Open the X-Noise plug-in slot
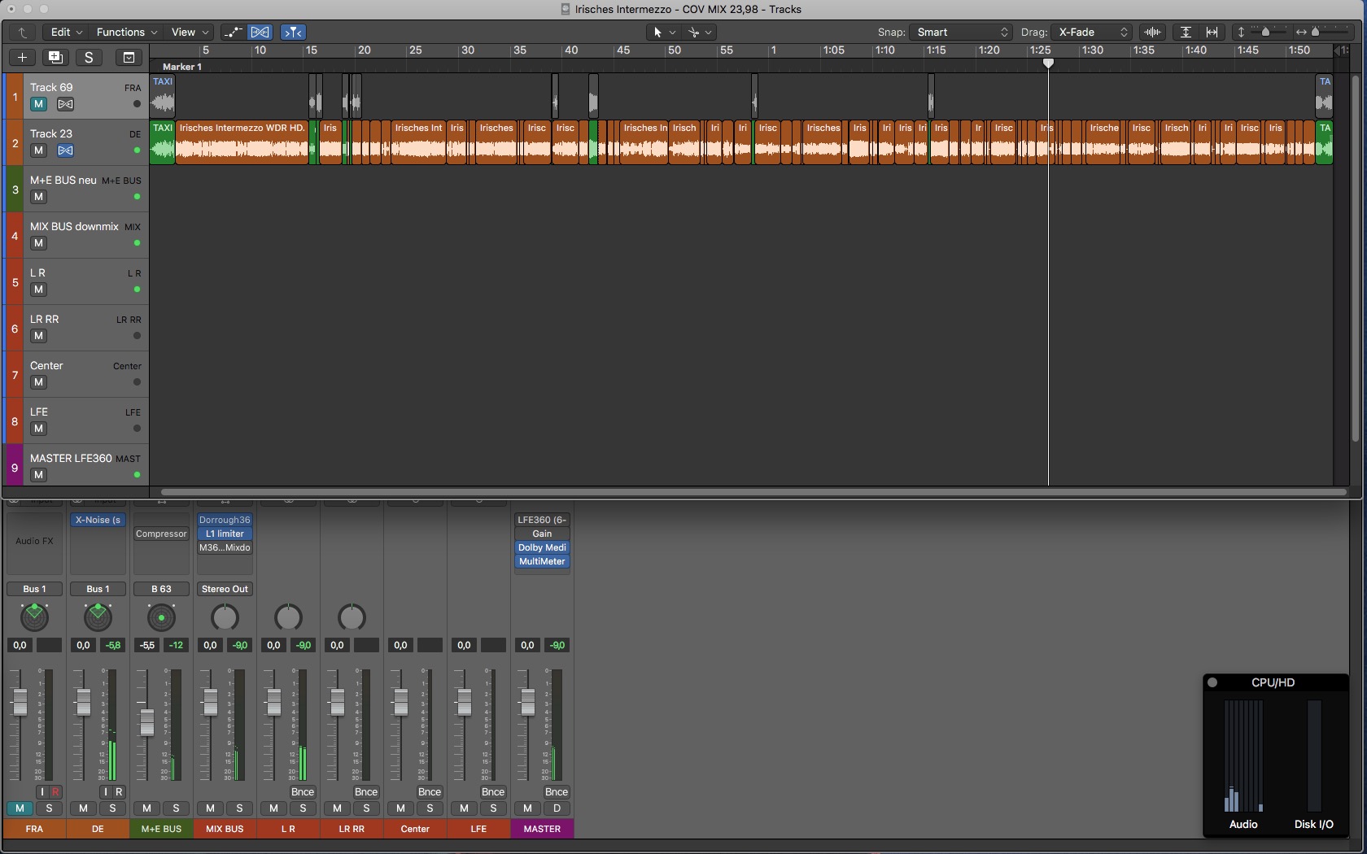 (98, 520)
